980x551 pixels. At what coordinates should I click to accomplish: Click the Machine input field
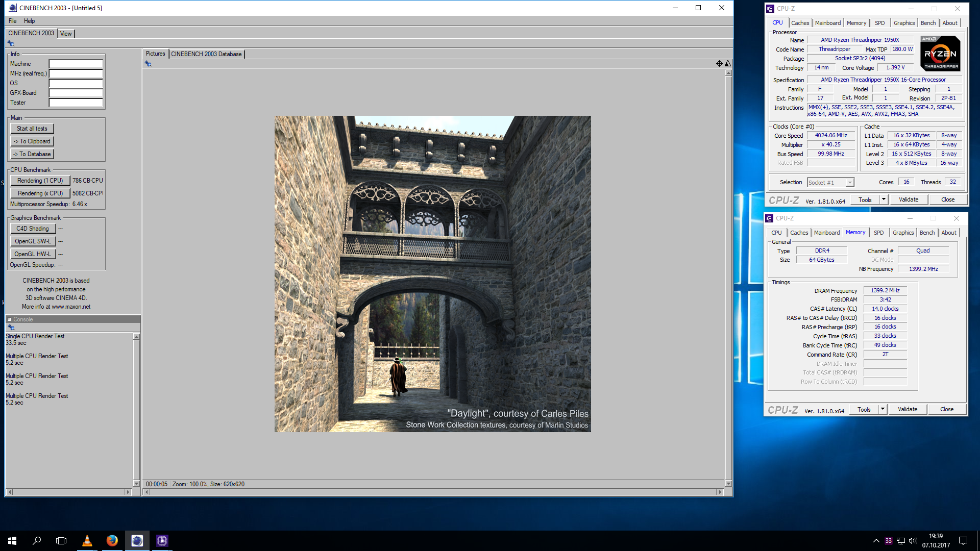coord(76,64)
